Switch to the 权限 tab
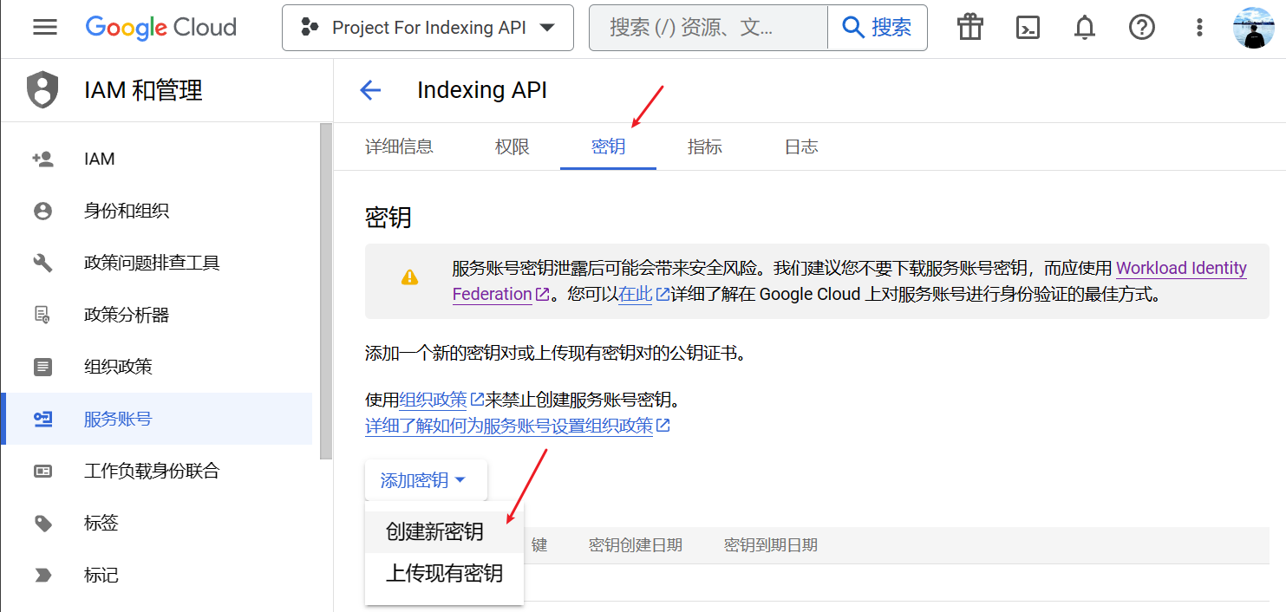The width and height of the screenshot is (1286, 612). [x=512, y=146]
